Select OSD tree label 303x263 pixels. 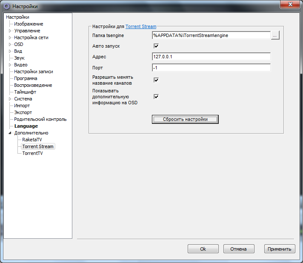(x=19, y=44)
